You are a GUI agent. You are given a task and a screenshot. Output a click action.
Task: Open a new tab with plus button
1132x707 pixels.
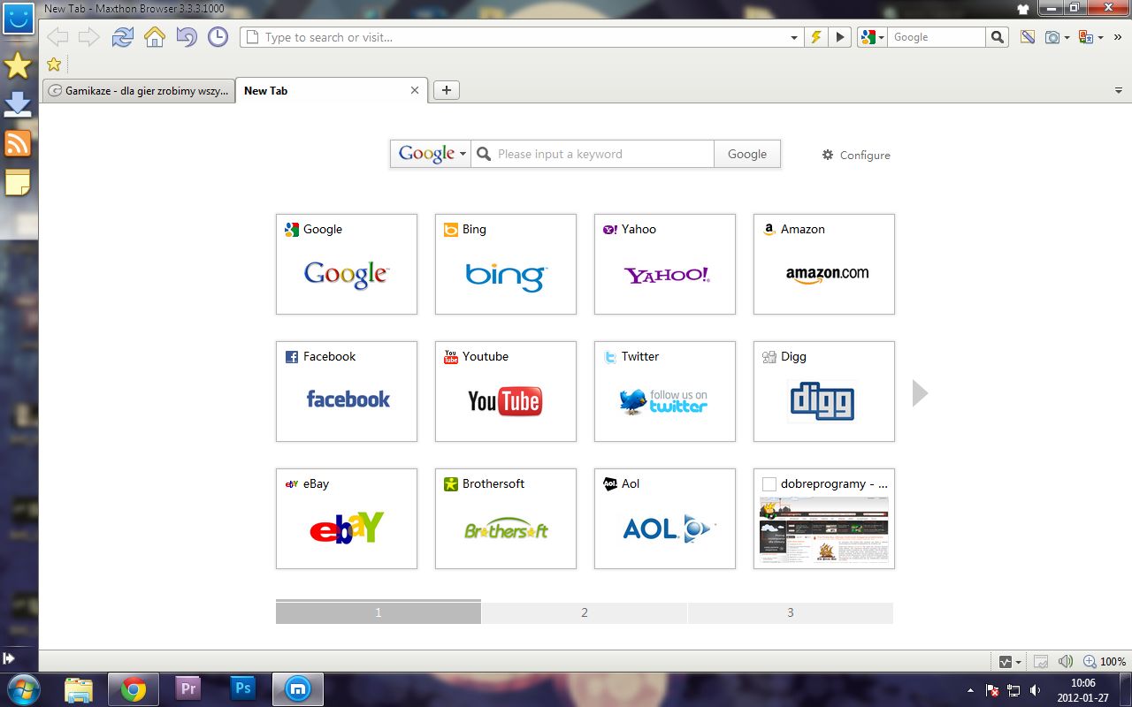coord(447,90)
